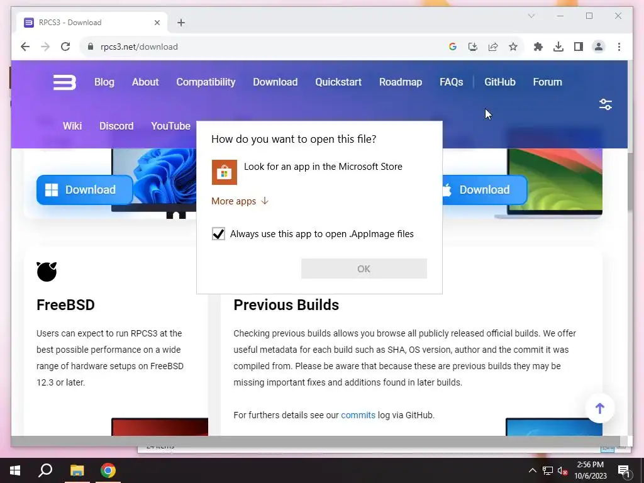644x483 pixels.
Task: Open the Discord nav link
Action: [x=116, y=126]
